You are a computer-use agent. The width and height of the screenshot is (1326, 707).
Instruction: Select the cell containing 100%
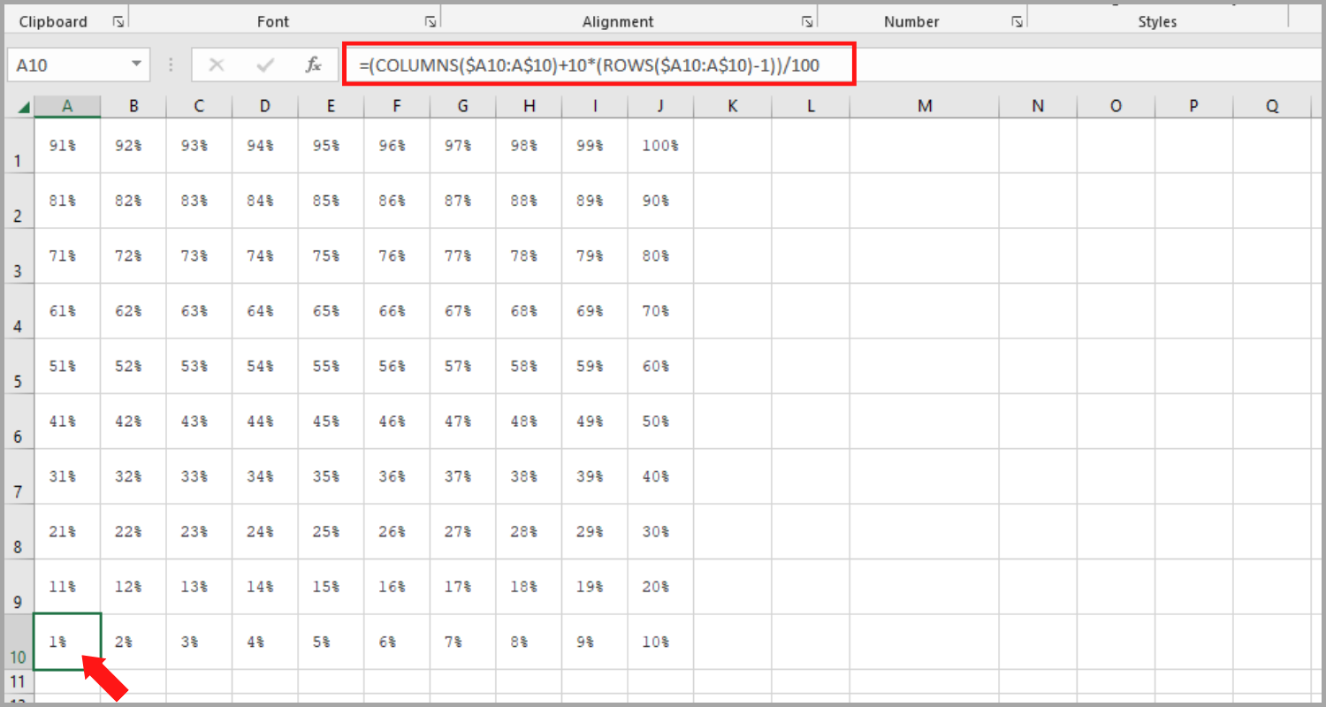(x=659, y=145)
